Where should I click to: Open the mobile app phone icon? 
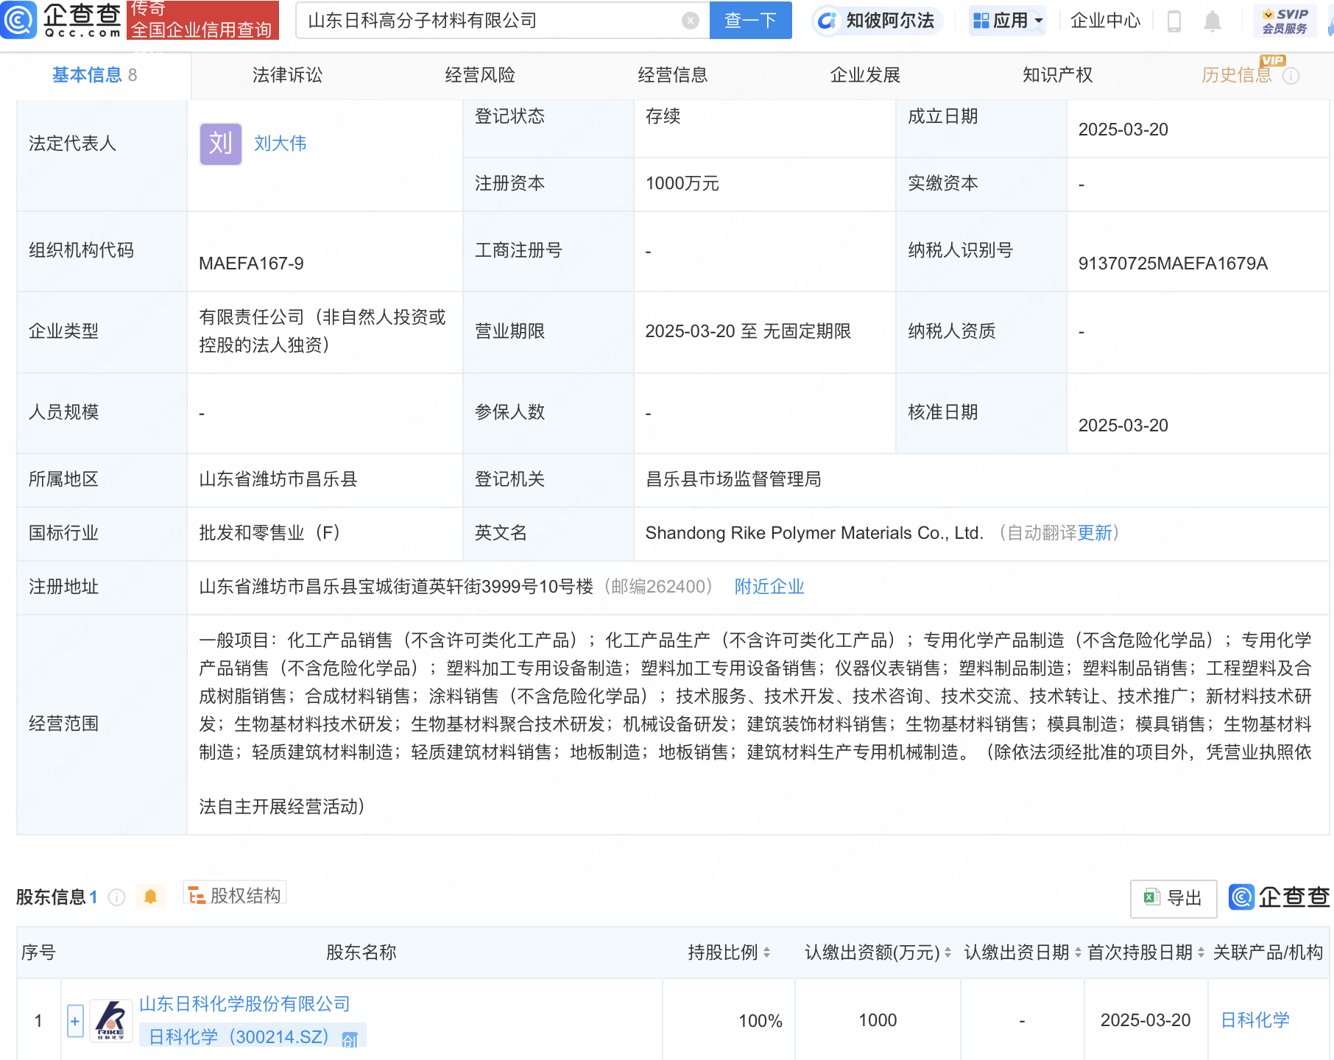click(1174, 21)
